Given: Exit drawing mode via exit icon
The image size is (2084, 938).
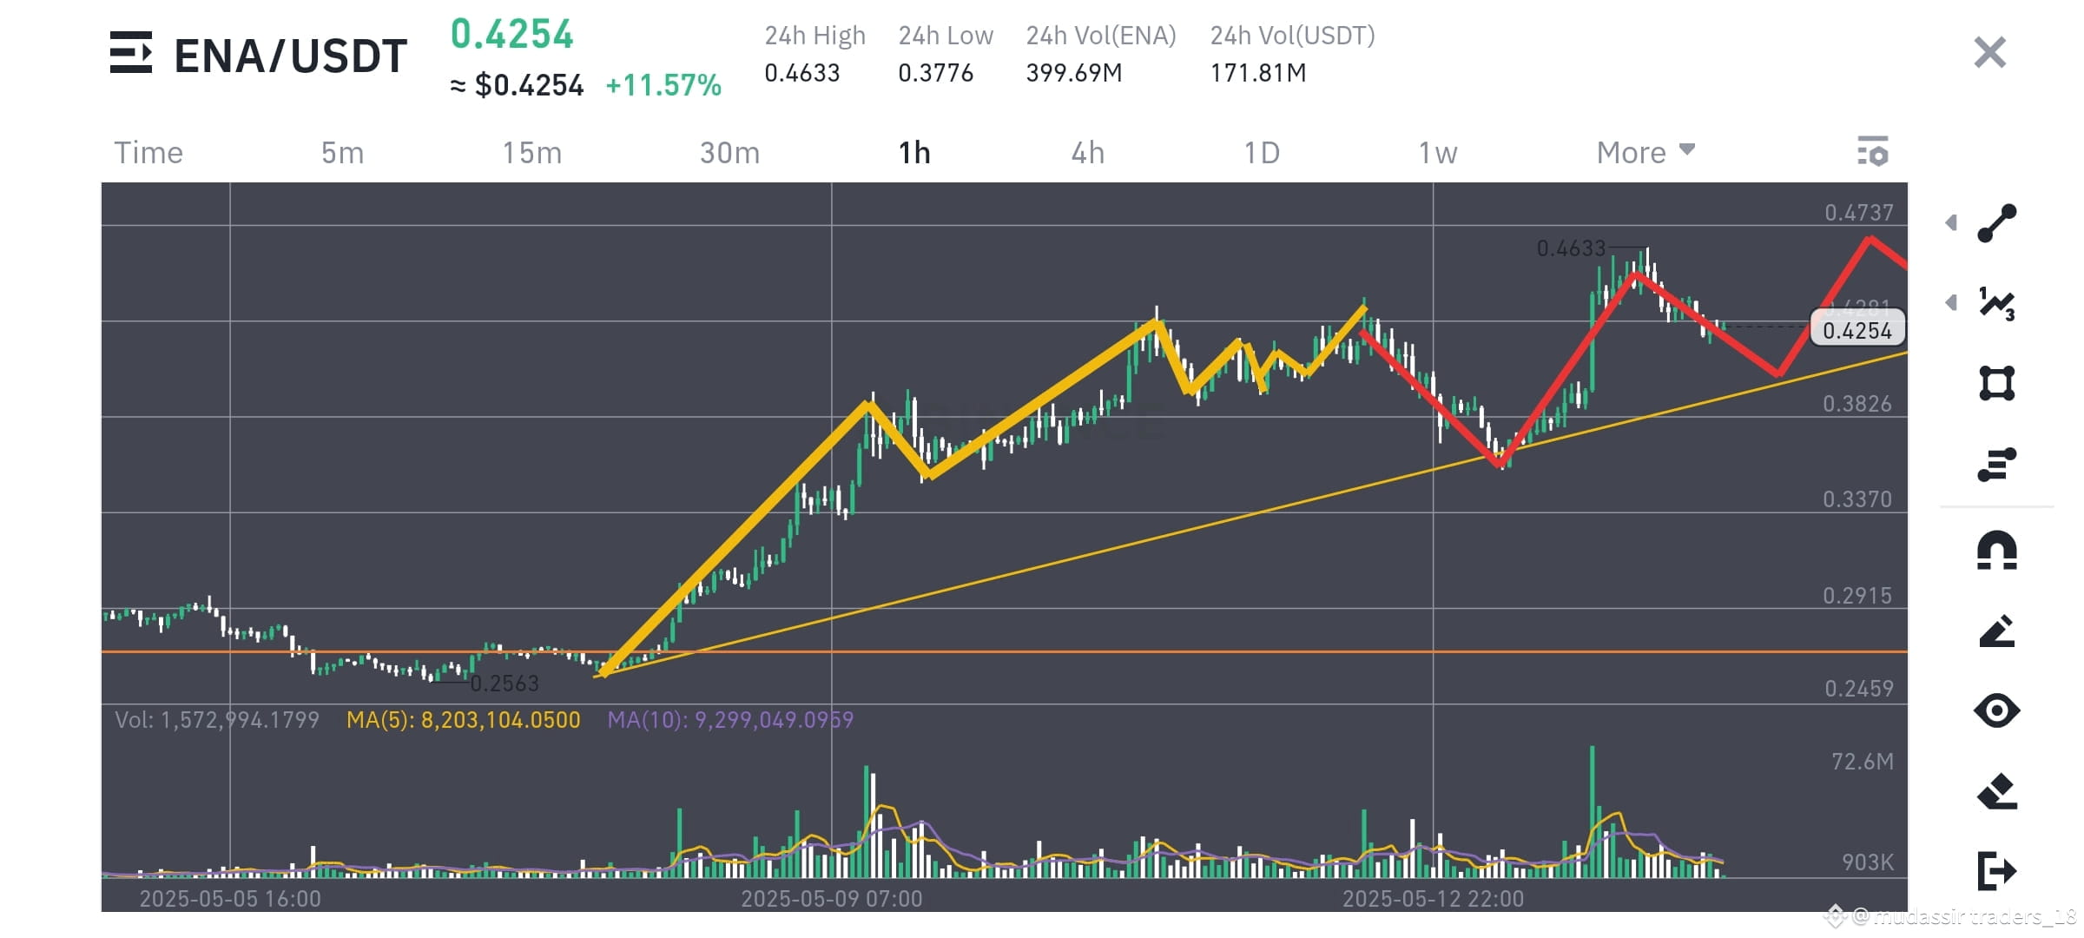Looking at the screenshot, I should coord(1996,870).
